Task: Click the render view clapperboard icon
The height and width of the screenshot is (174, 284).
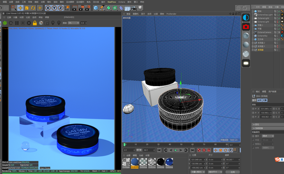Action: pyautogui.click(x=75, y=8)
